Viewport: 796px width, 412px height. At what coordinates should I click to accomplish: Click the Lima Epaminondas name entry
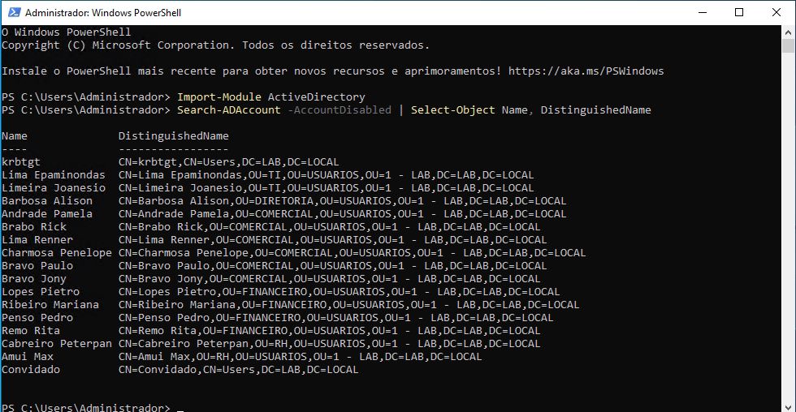pos(54,175)
